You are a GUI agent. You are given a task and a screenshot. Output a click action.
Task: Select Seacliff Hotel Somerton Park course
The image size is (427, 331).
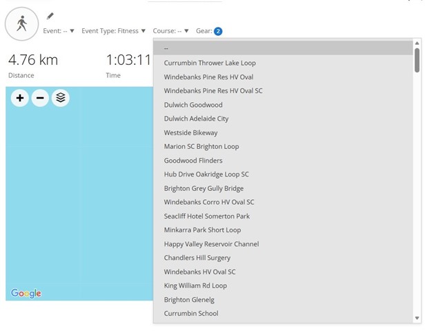[207, 216]
